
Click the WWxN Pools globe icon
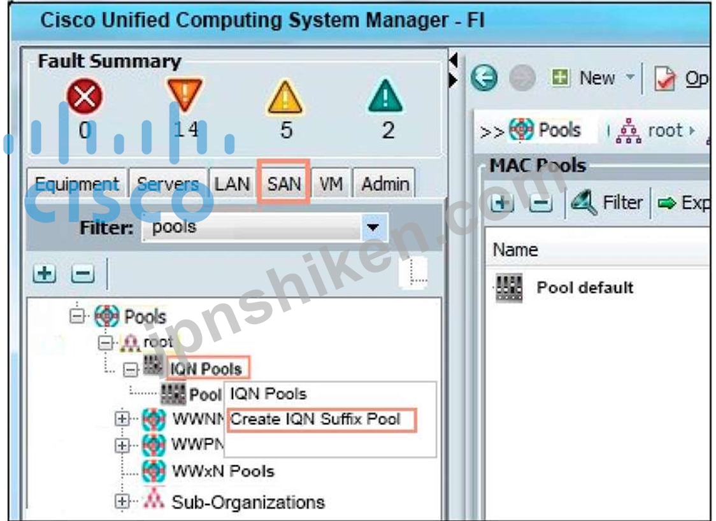click(154, 471)
